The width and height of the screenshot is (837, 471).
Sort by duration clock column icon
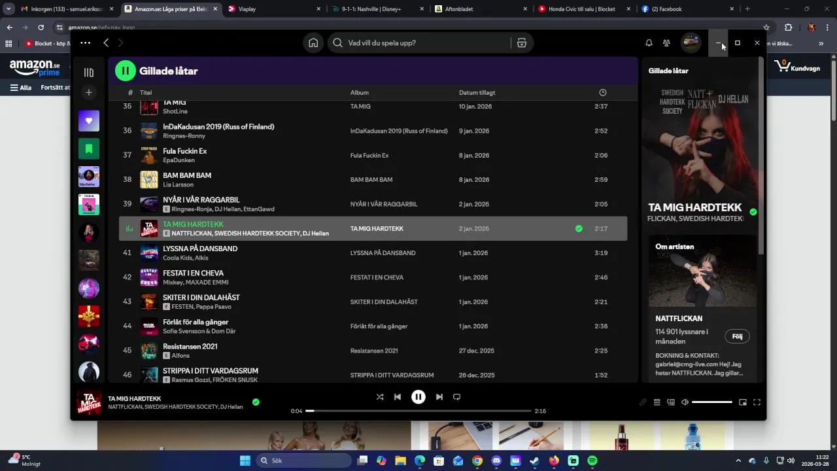pyautogui.click(x=603, y=93)
